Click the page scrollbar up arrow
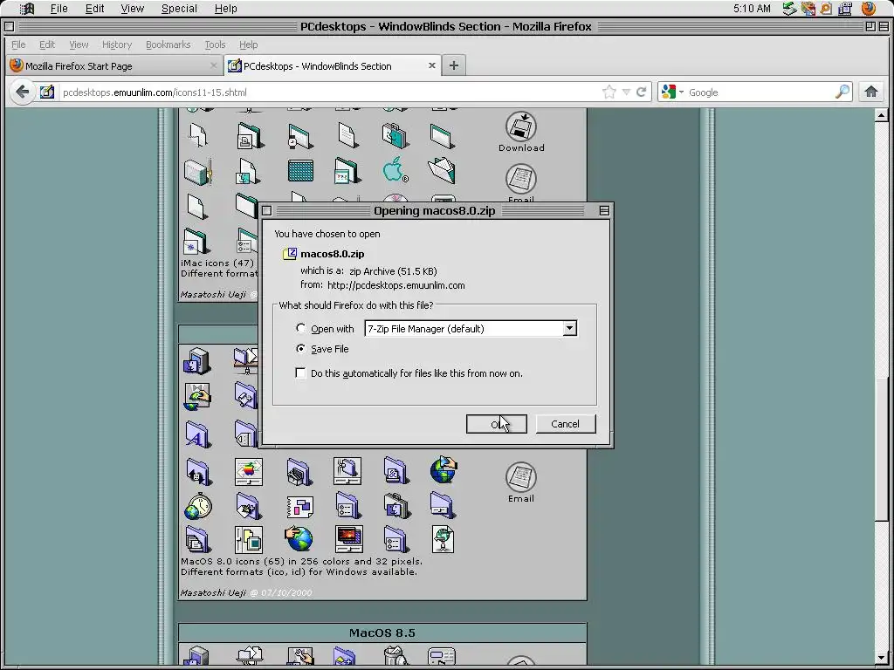 pos(882,115)
